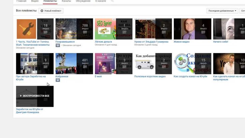Click the plus icon on Новый плейлист button
The height and width of the screenshot is (138, 245).
[x=42, y=11]
